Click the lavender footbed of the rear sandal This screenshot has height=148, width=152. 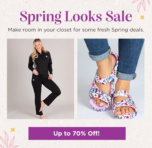93,102
